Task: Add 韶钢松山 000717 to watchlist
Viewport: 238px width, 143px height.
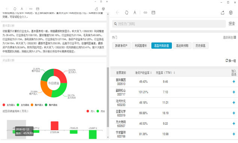Action: click(234, 92)
